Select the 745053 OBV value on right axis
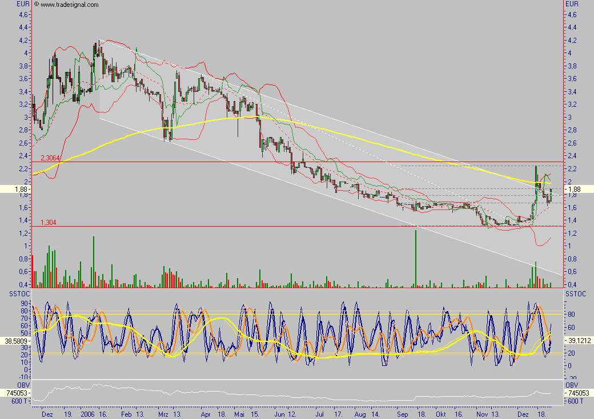 tap(579, 393)
